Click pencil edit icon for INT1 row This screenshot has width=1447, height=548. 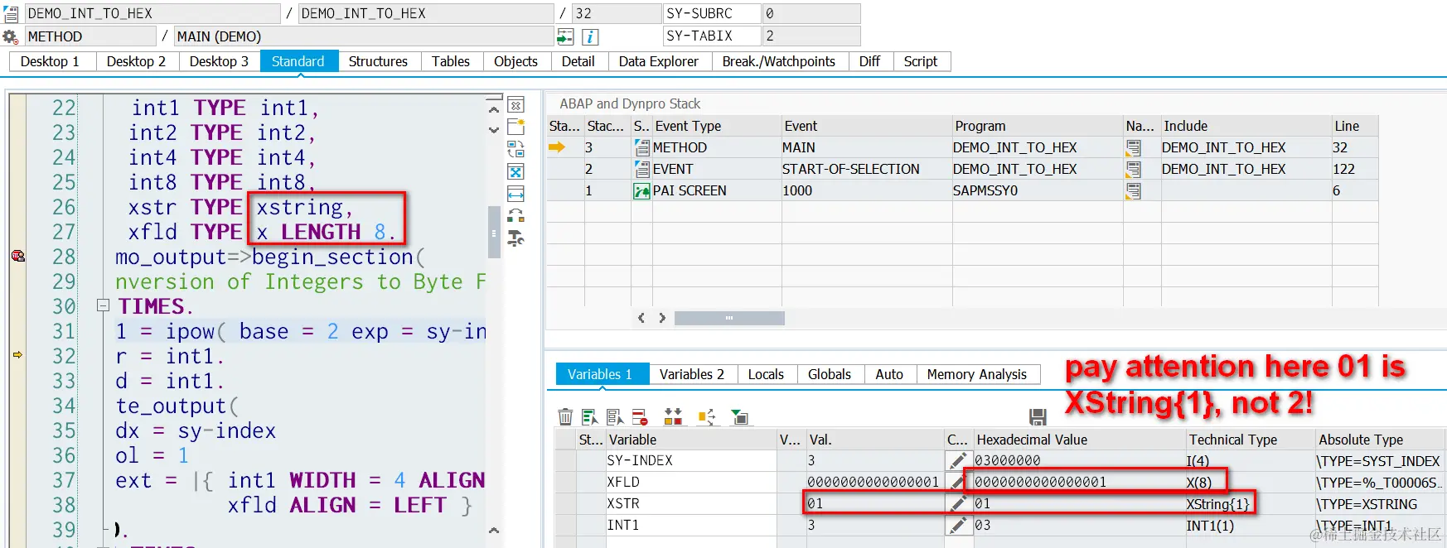click(x=958, y=525)
